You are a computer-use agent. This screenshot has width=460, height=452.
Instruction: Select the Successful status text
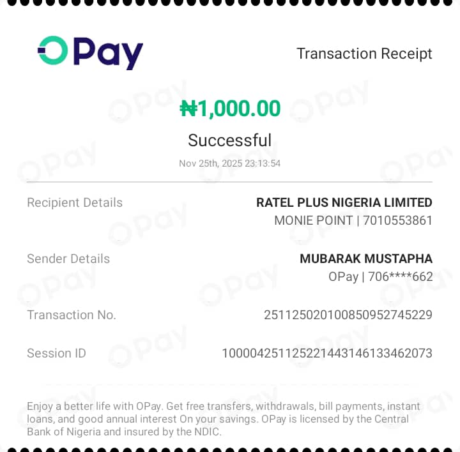point(230,140)
